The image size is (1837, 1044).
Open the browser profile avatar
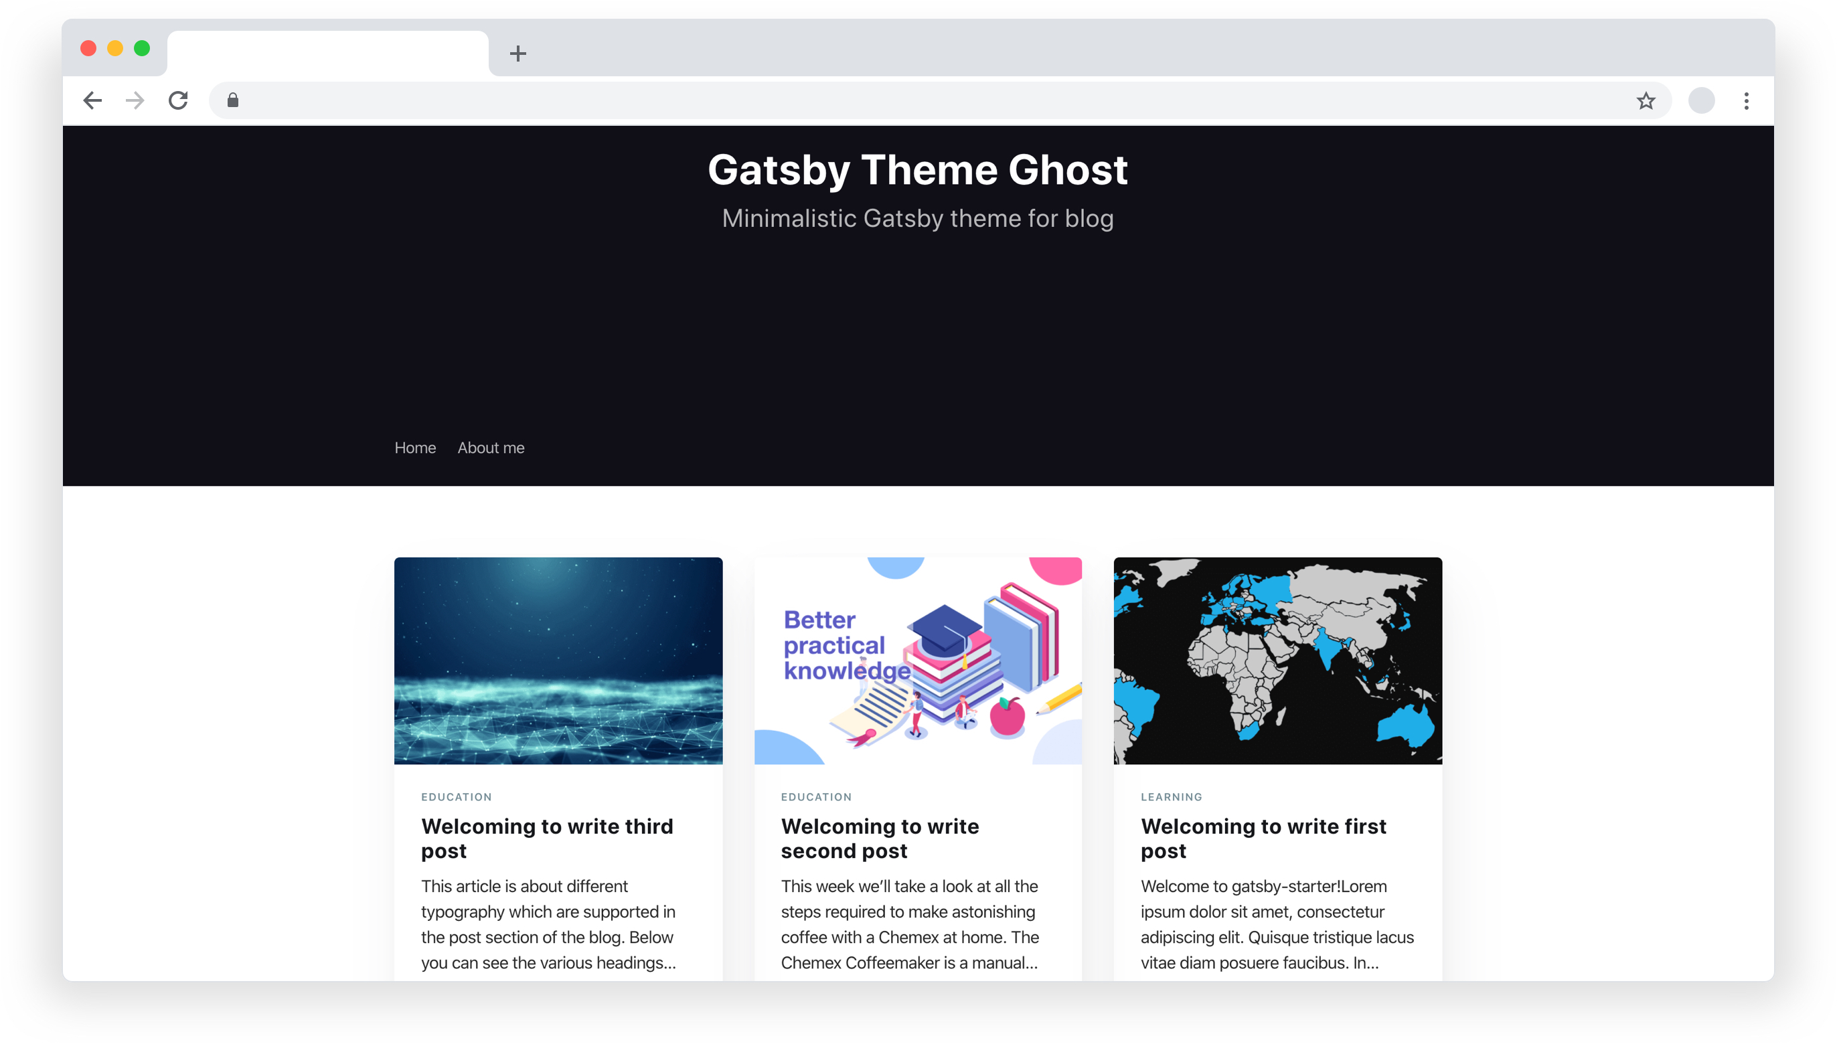[x=1700, y=100]
